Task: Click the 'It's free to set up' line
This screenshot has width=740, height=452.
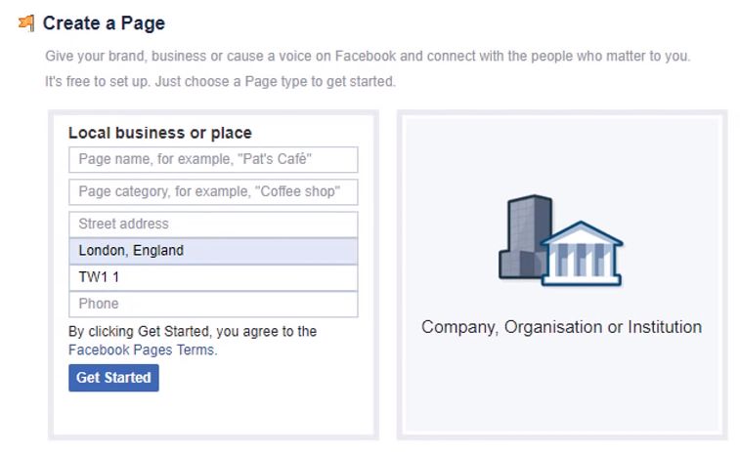Action: click(220, 81)
